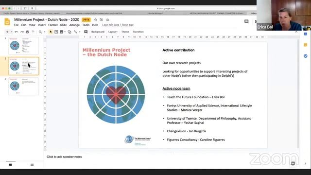Open the Format menu
Image resolution: width=311 pixels, height=175 pixels.
click(53, 25)
